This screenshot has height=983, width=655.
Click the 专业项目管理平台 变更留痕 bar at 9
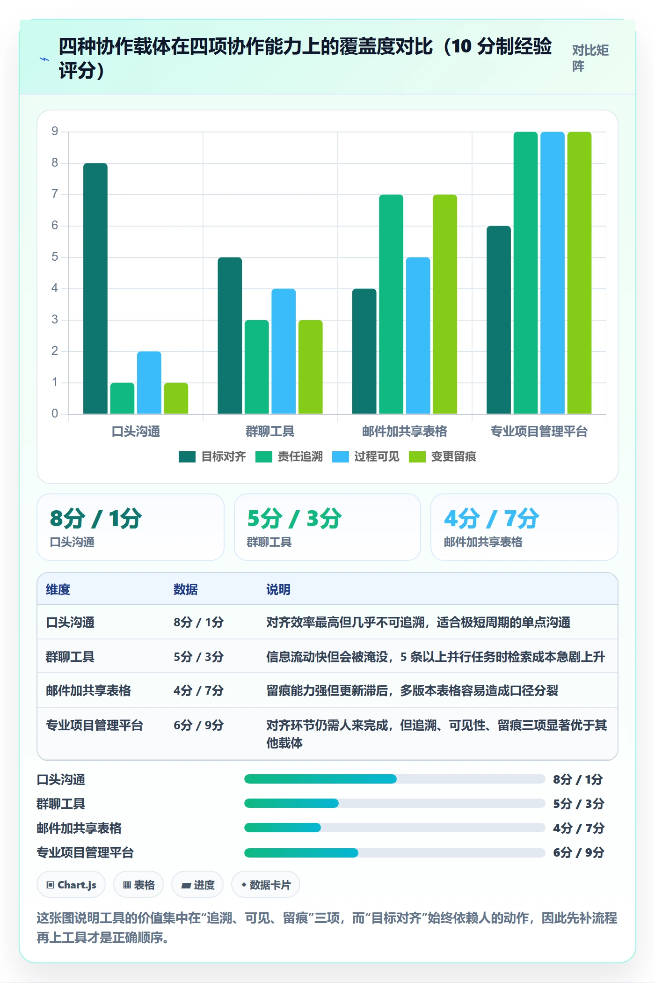point(580,273)
